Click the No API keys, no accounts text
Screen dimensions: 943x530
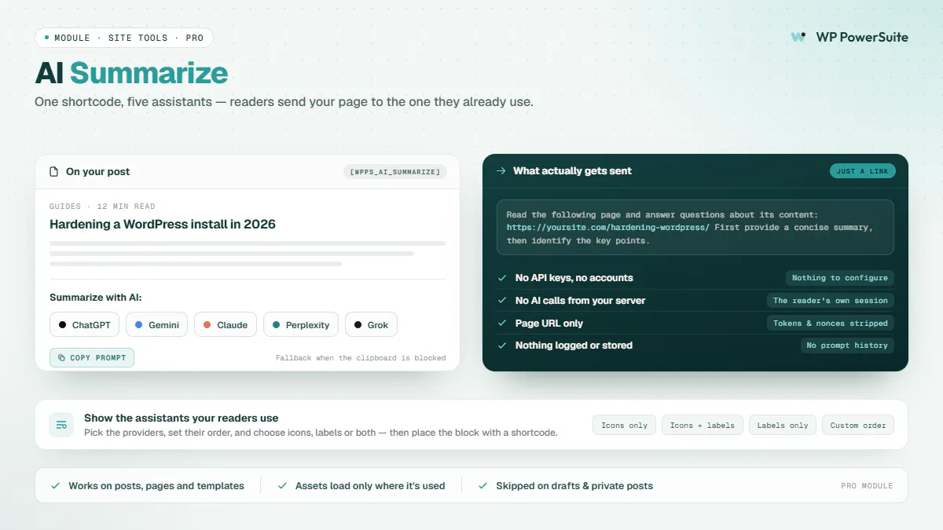point(574,277)
